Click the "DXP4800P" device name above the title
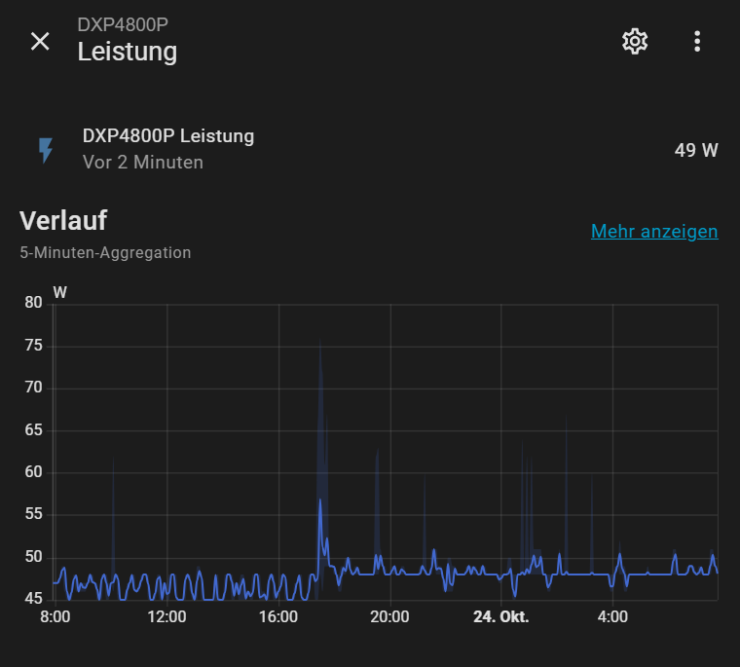 coord(123,24)
